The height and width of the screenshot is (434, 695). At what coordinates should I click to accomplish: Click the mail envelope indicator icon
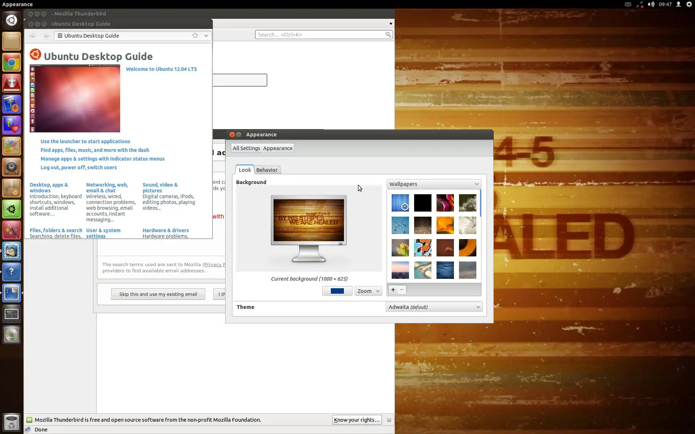(x=628, y=4)
